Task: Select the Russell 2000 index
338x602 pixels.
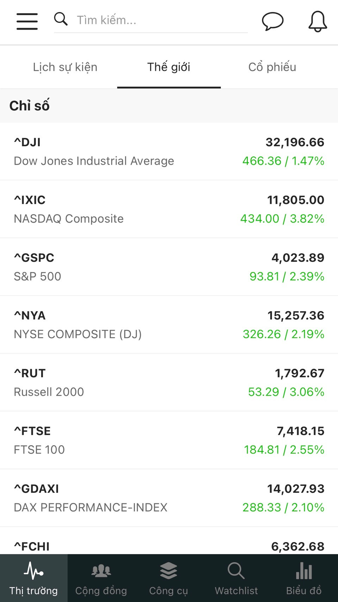Action: point(169,383)
